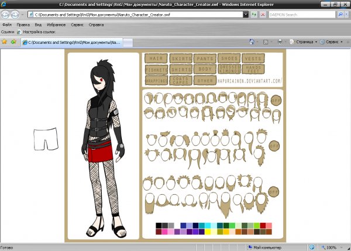Turn off the top hair group
351x251 pixels.
tap(276, 100)
